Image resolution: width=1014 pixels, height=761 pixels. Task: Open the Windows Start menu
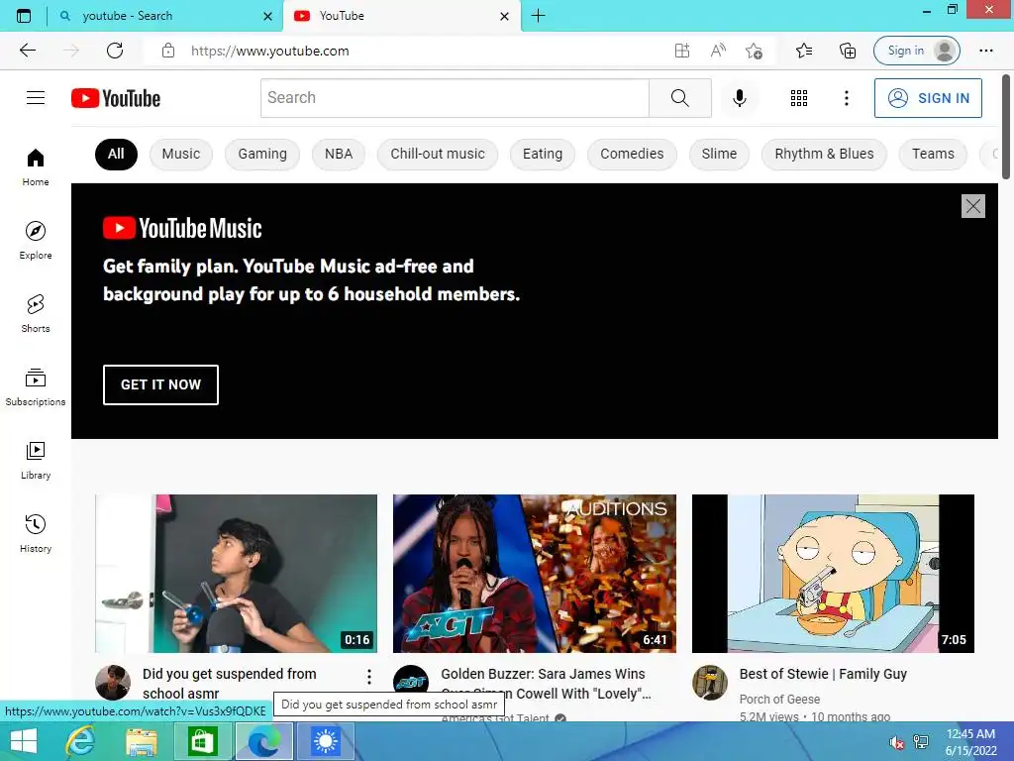(x=24, y=741)
